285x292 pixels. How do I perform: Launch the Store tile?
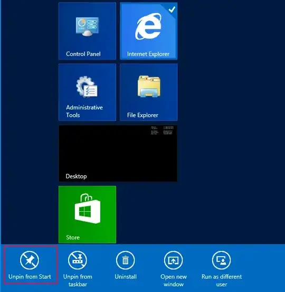pyautogui.click(x=87, y=214)
